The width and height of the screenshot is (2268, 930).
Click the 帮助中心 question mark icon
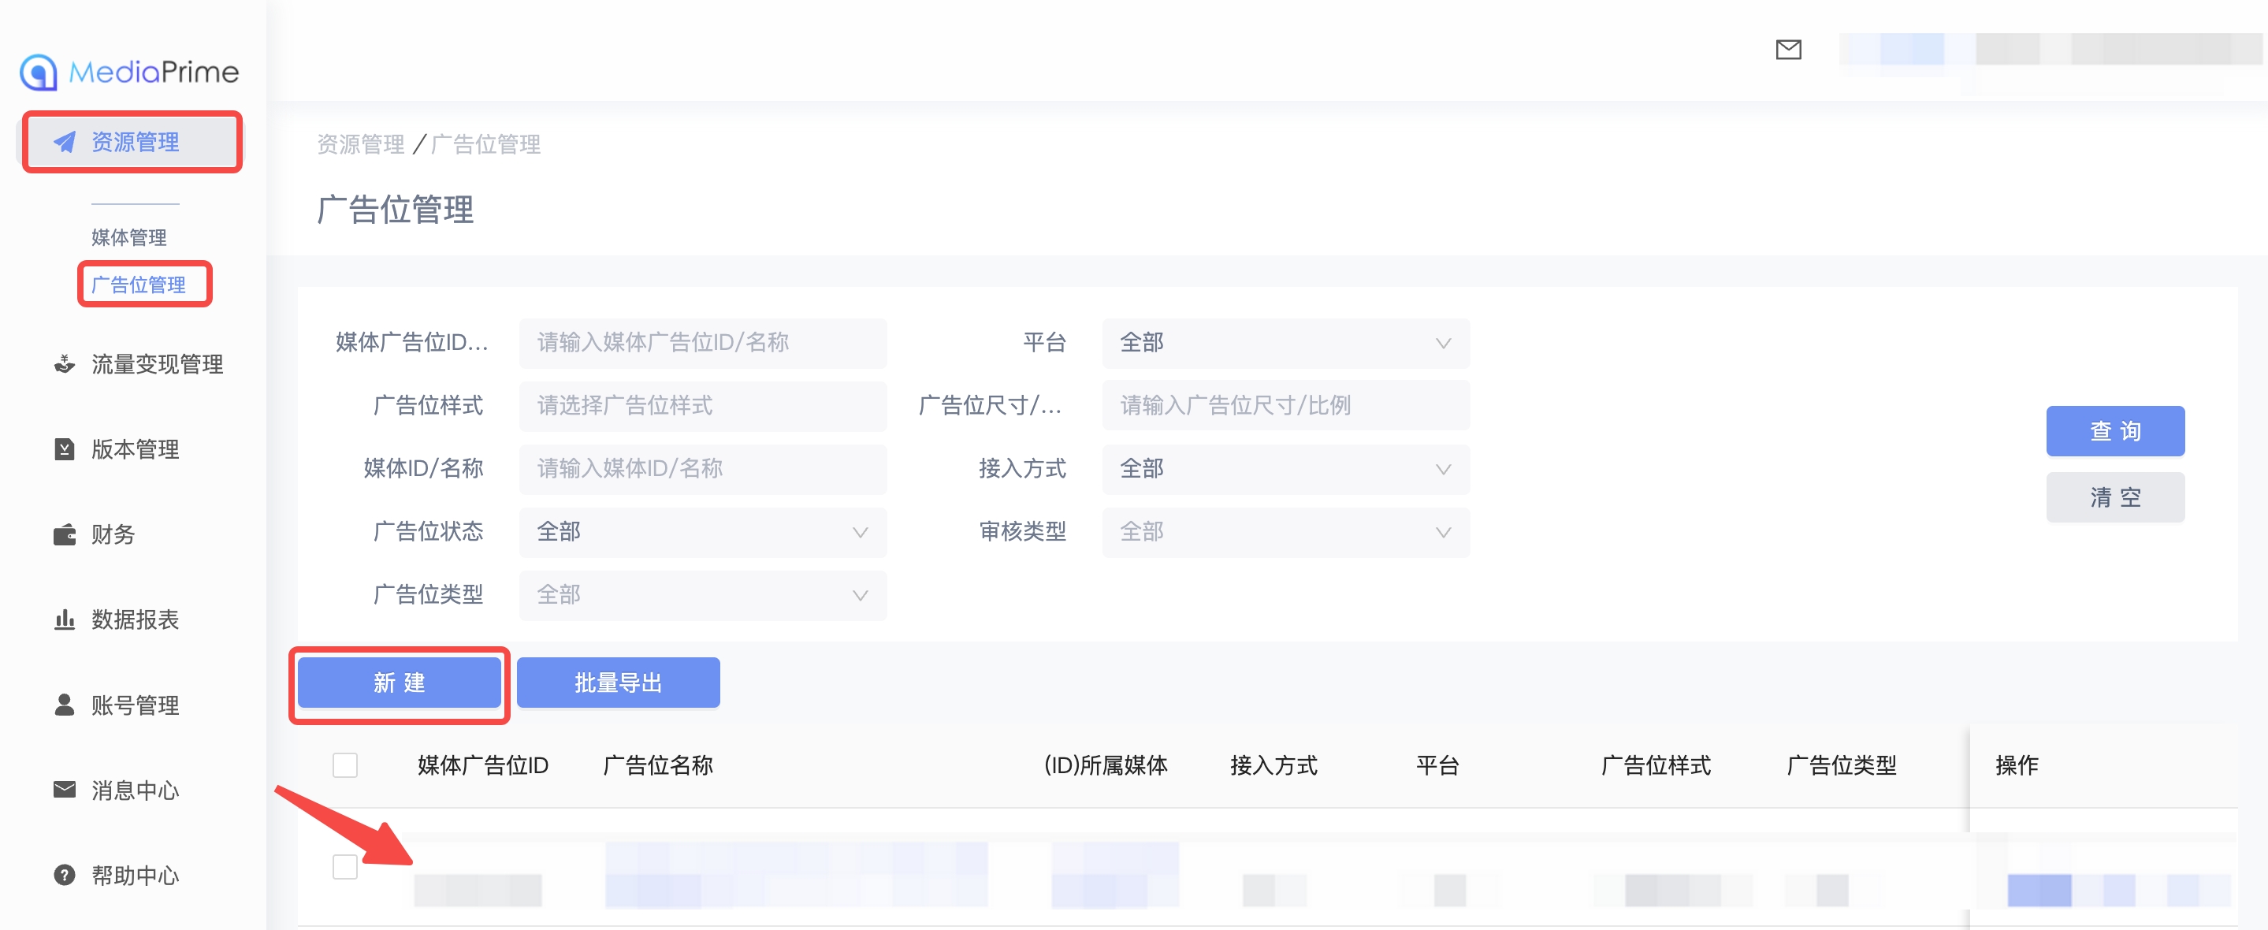click(x=65, y=875)
